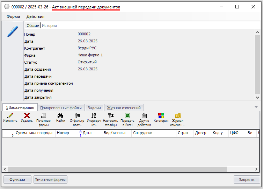Viewport: 263px width, 189px height.
Task: Click Передать в Excel icon
Action: click(x=127, y=116)
